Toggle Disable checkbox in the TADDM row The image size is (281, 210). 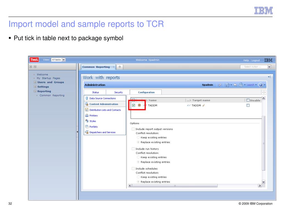point(248,105)
